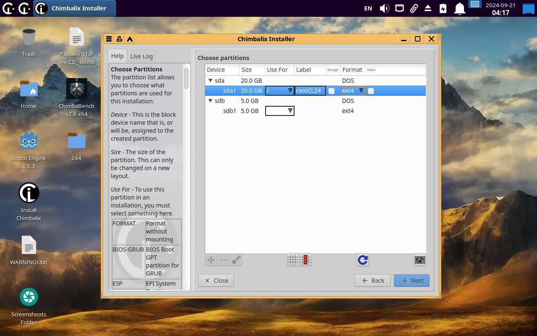Click the Label column header
The width and height of the screenshot is (537, 336).
310,70
